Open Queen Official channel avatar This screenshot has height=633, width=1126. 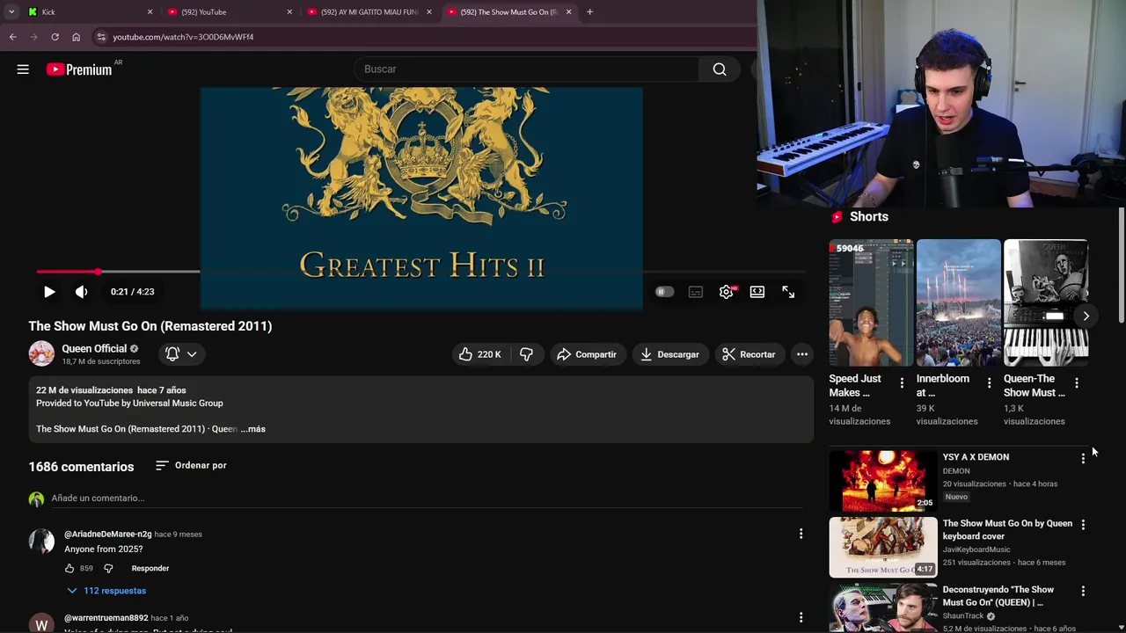(41, 353)
